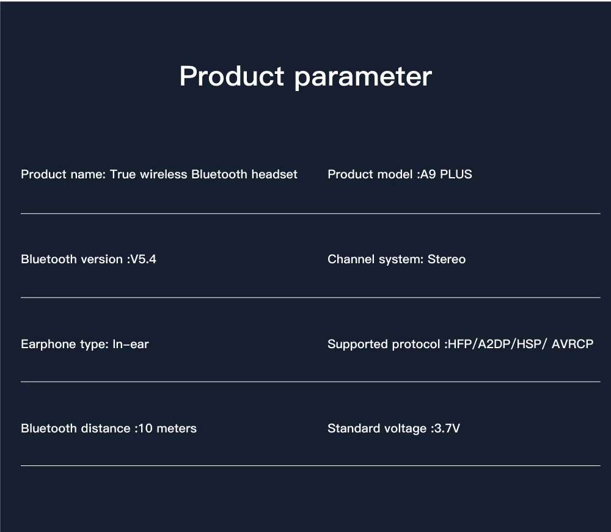Screen dimensions: 611x532
Task: Click the divider line below Bluetooth distance row
Action: [310, 465]
